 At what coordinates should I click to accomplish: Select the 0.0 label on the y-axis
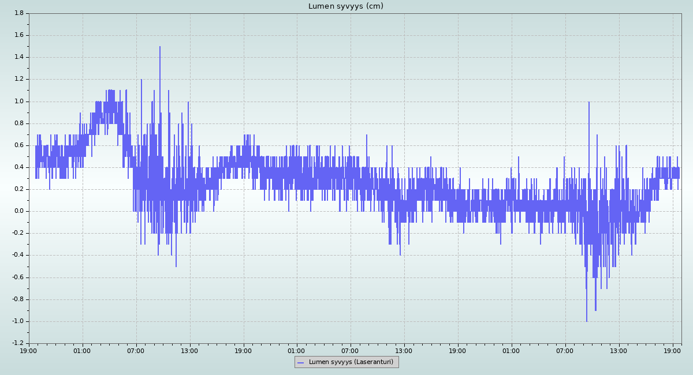[x=18, y=211]
